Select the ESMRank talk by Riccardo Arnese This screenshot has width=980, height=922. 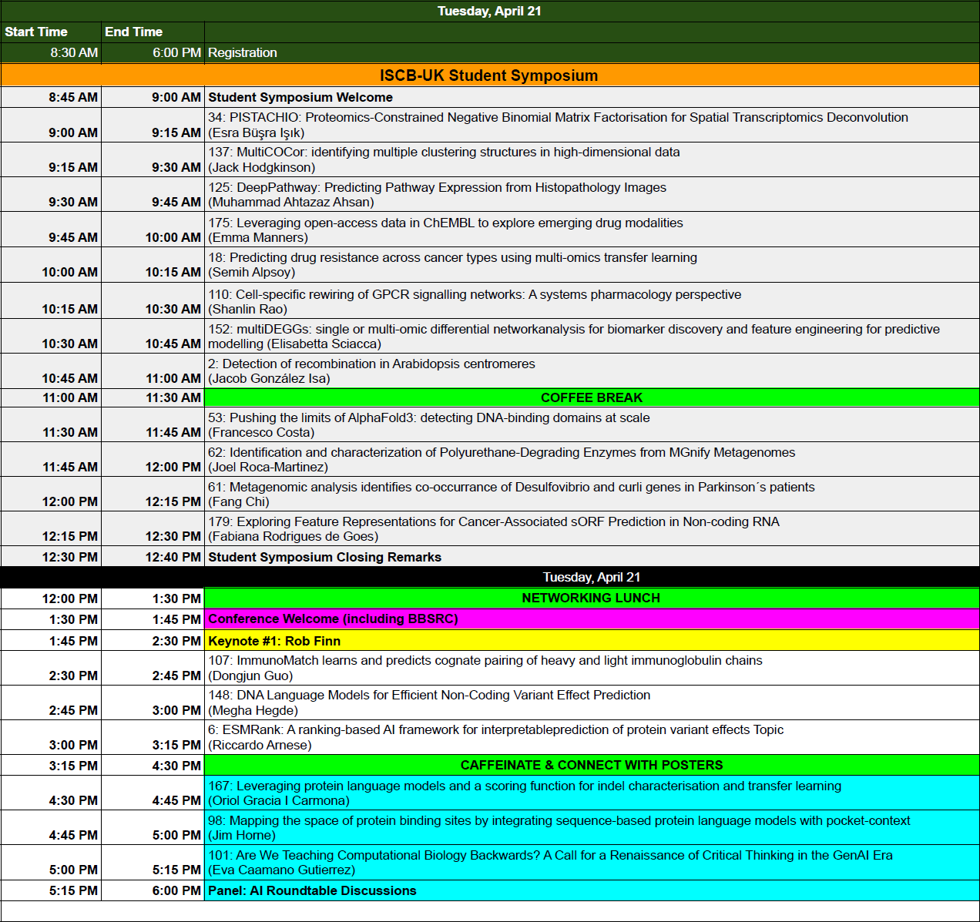(x=495, y=737)
